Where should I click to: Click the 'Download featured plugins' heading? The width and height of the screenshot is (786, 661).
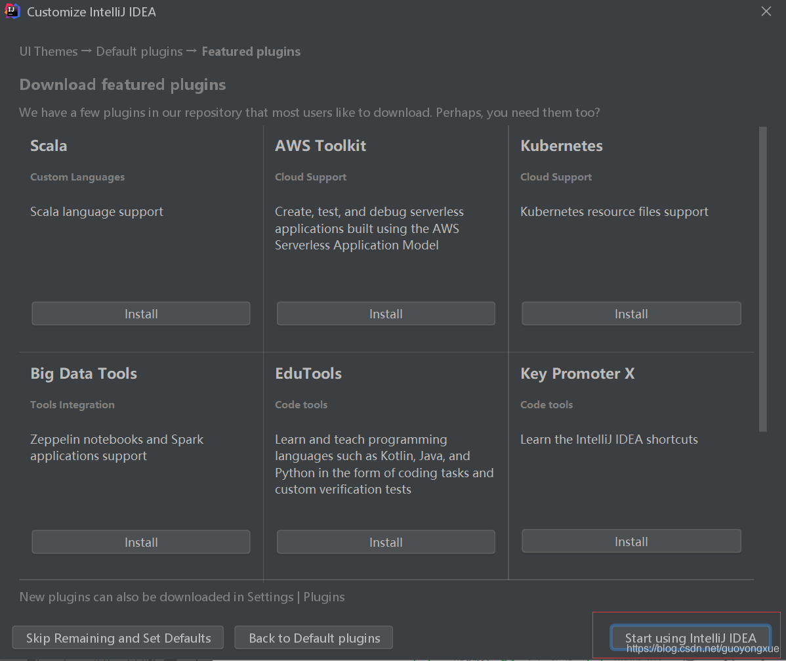pyautogui.click(x=122, y=85)
